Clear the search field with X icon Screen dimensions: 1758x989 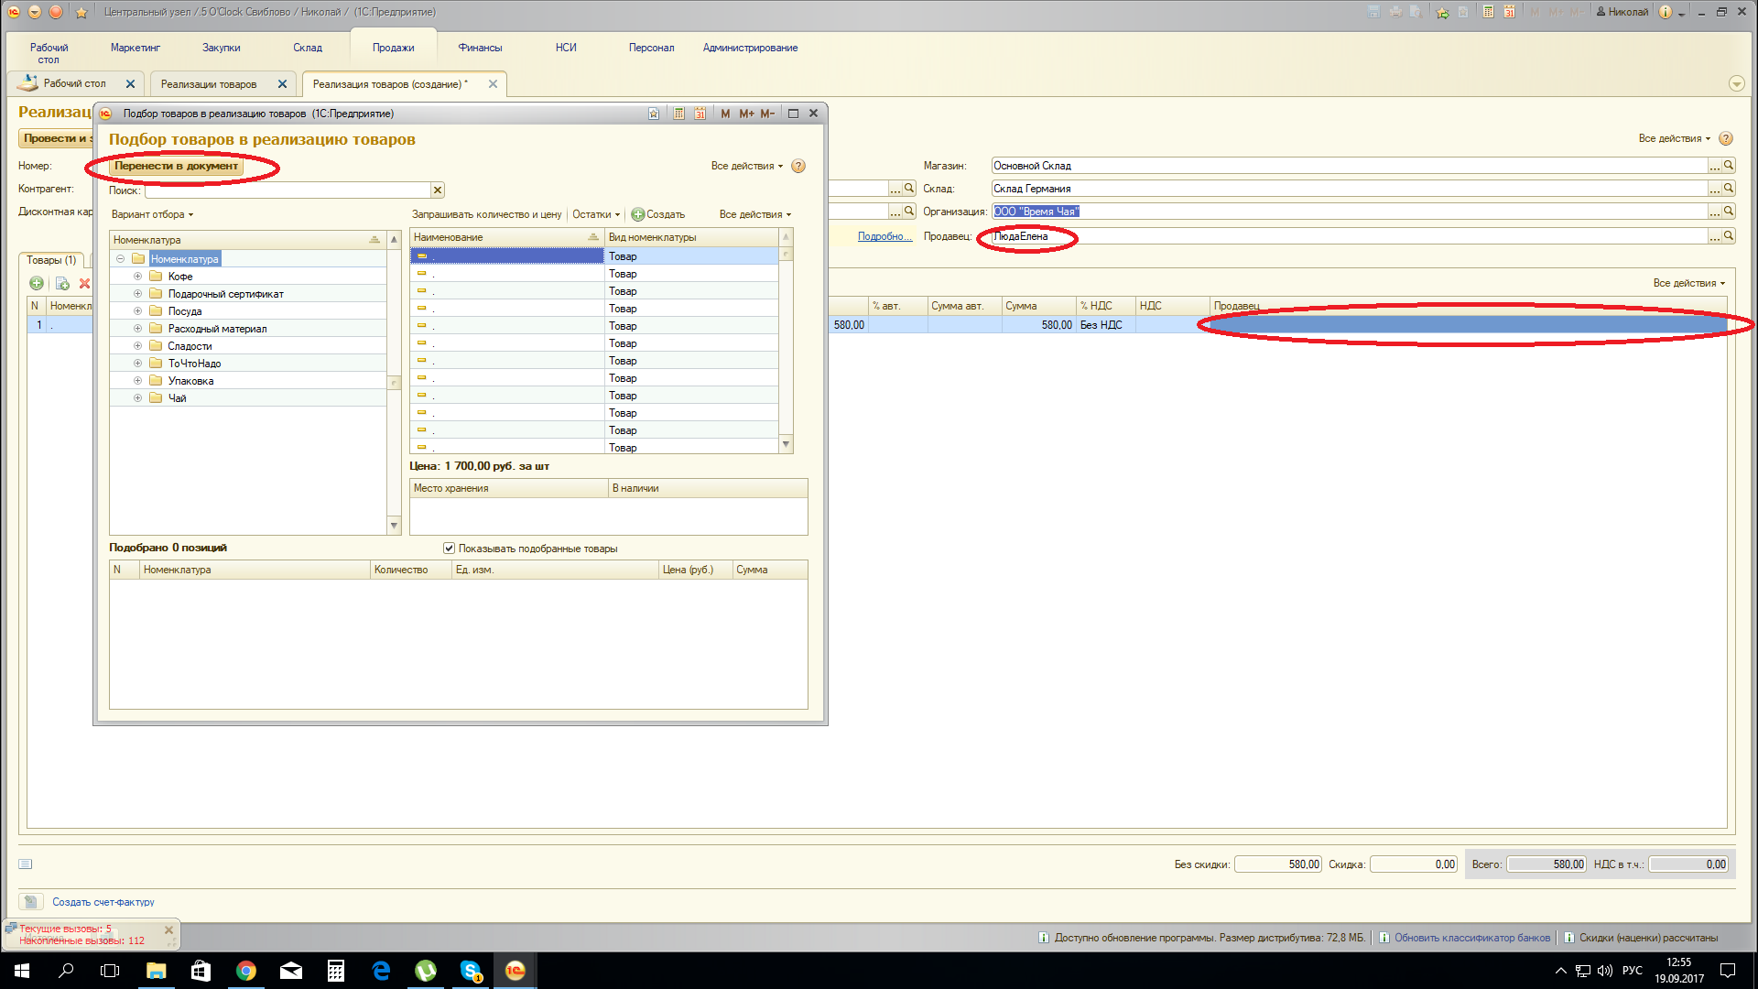click(438, 190)
